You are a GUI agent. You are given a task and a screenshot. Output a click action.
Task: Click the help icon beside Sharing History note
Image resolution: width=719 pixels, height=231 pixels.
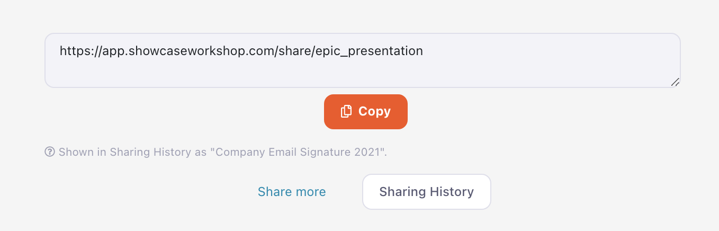click(50, 152)
